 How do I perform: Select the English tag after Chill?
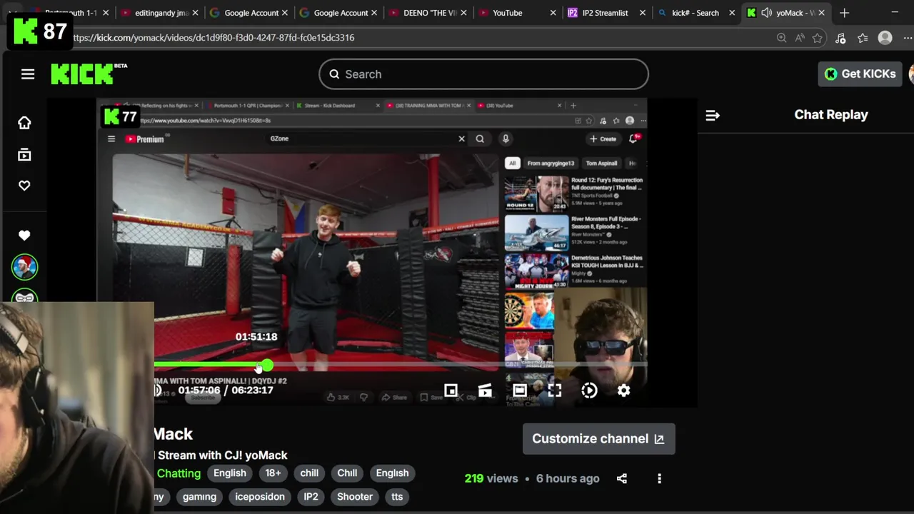pos(392,473)
